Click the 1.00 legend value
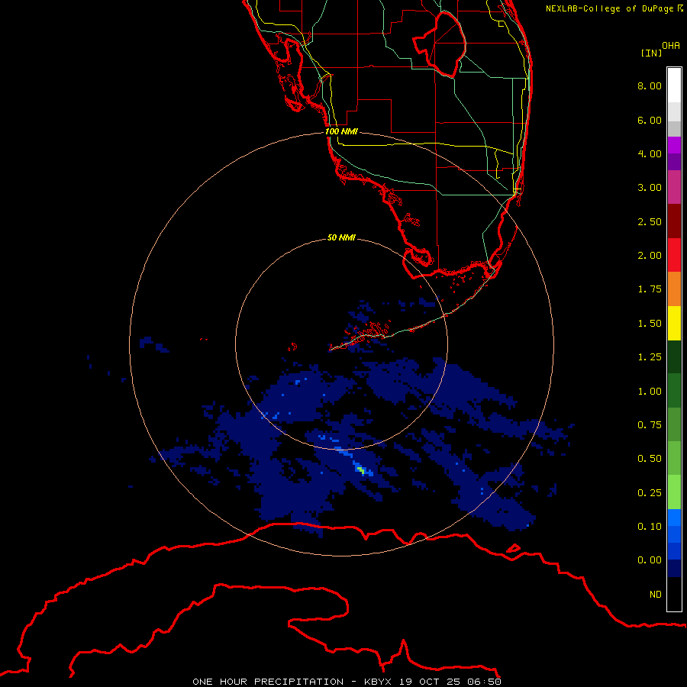The width and height of the screenshot is (687, 687). (650, 392)
